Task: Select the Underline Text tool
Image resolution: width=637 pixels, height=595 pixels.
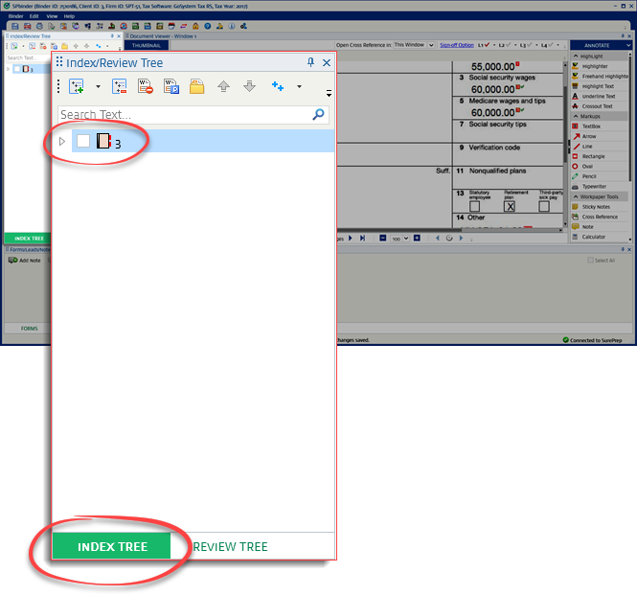Action: coord(599,97)
